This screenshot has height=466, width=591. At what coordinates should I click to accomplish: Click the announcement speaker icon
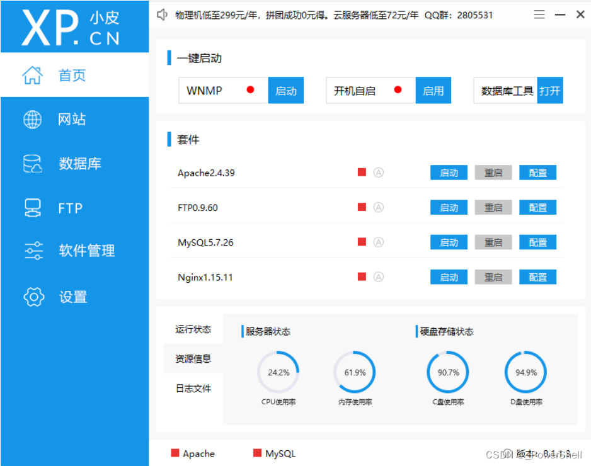(x=161, y=14)
